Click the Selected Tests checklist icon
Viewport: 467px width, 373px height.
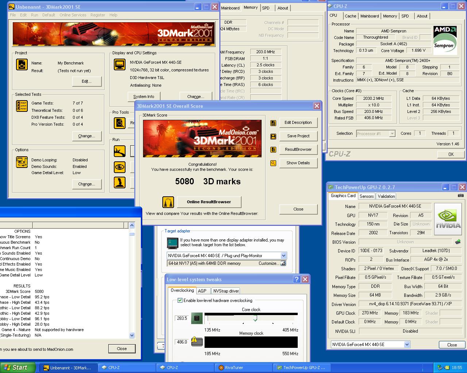(22, 106)
